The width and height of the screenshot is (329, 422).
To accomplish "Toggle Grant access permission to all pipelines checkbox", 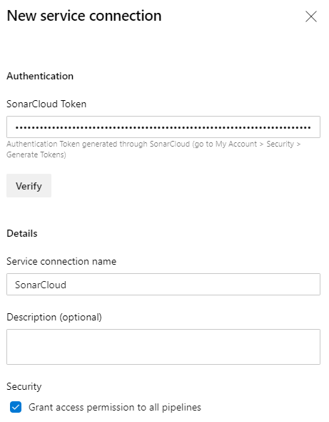I will tap(16, 407).
